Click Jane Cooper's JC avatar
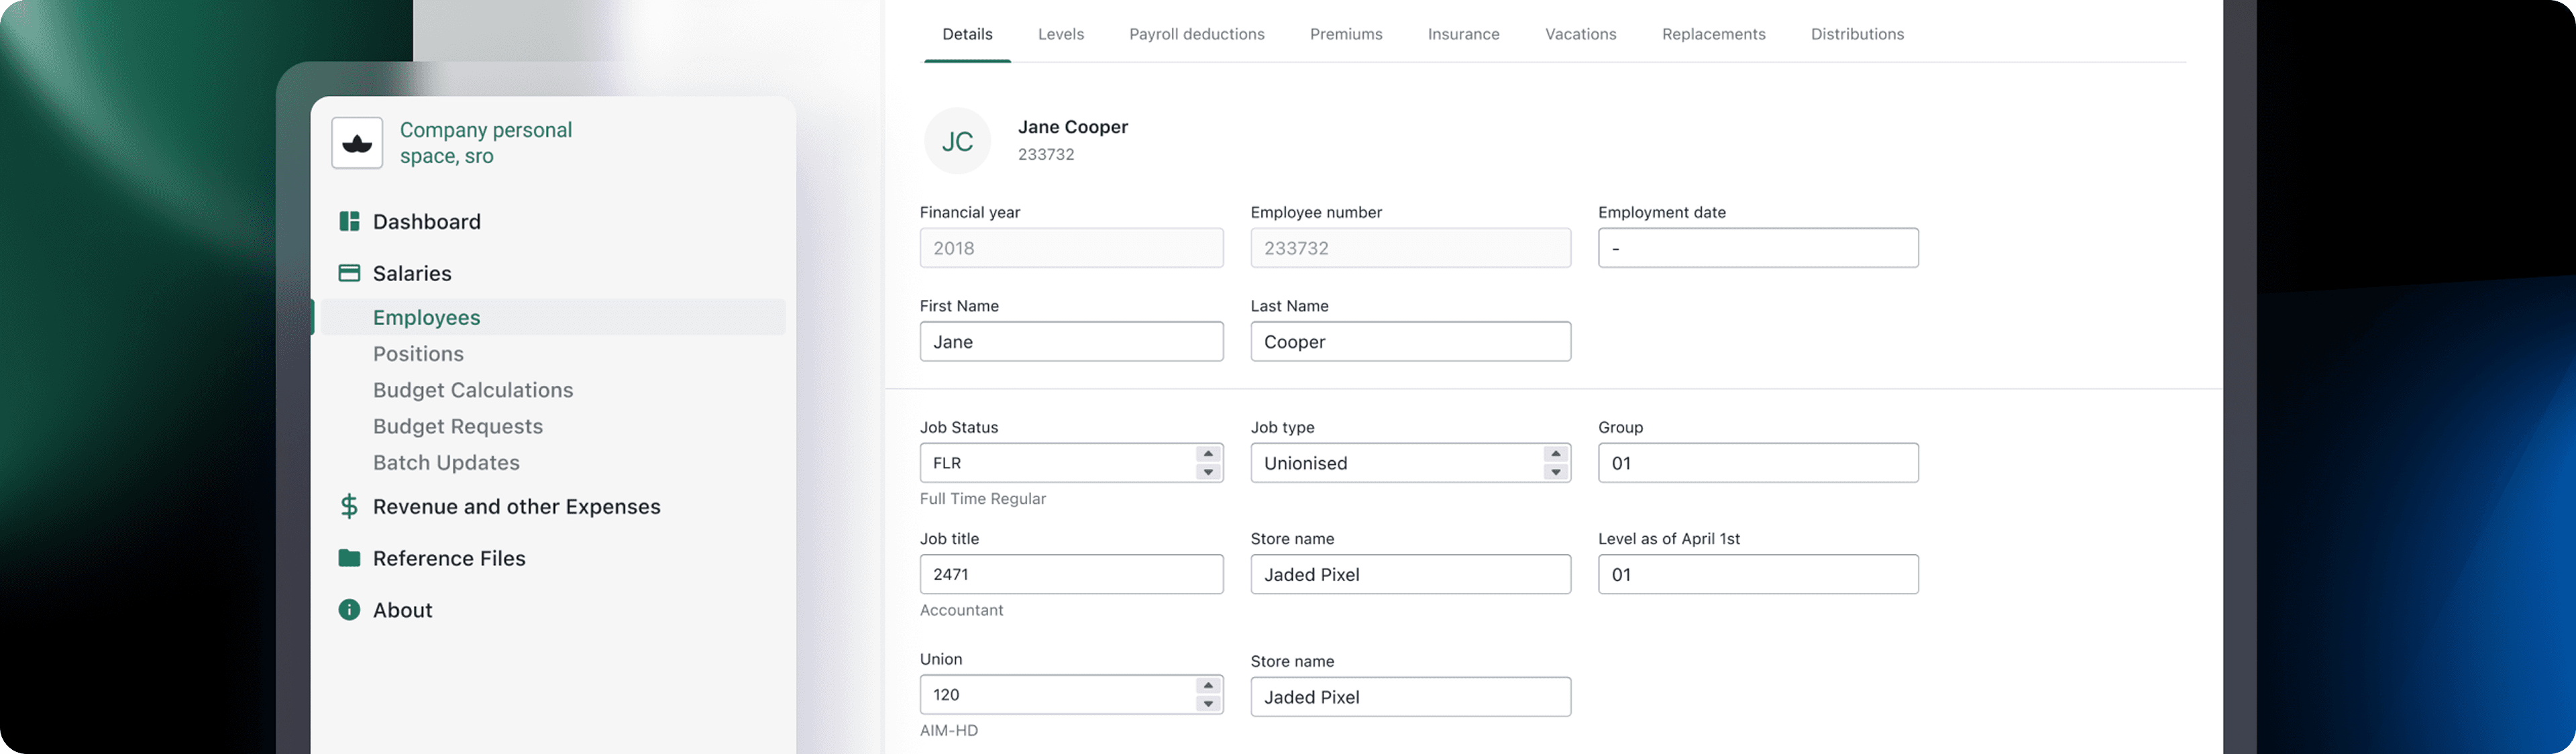 point(957,140)
